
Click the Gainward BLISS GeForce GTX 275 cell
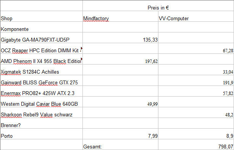tap(41, 81)
